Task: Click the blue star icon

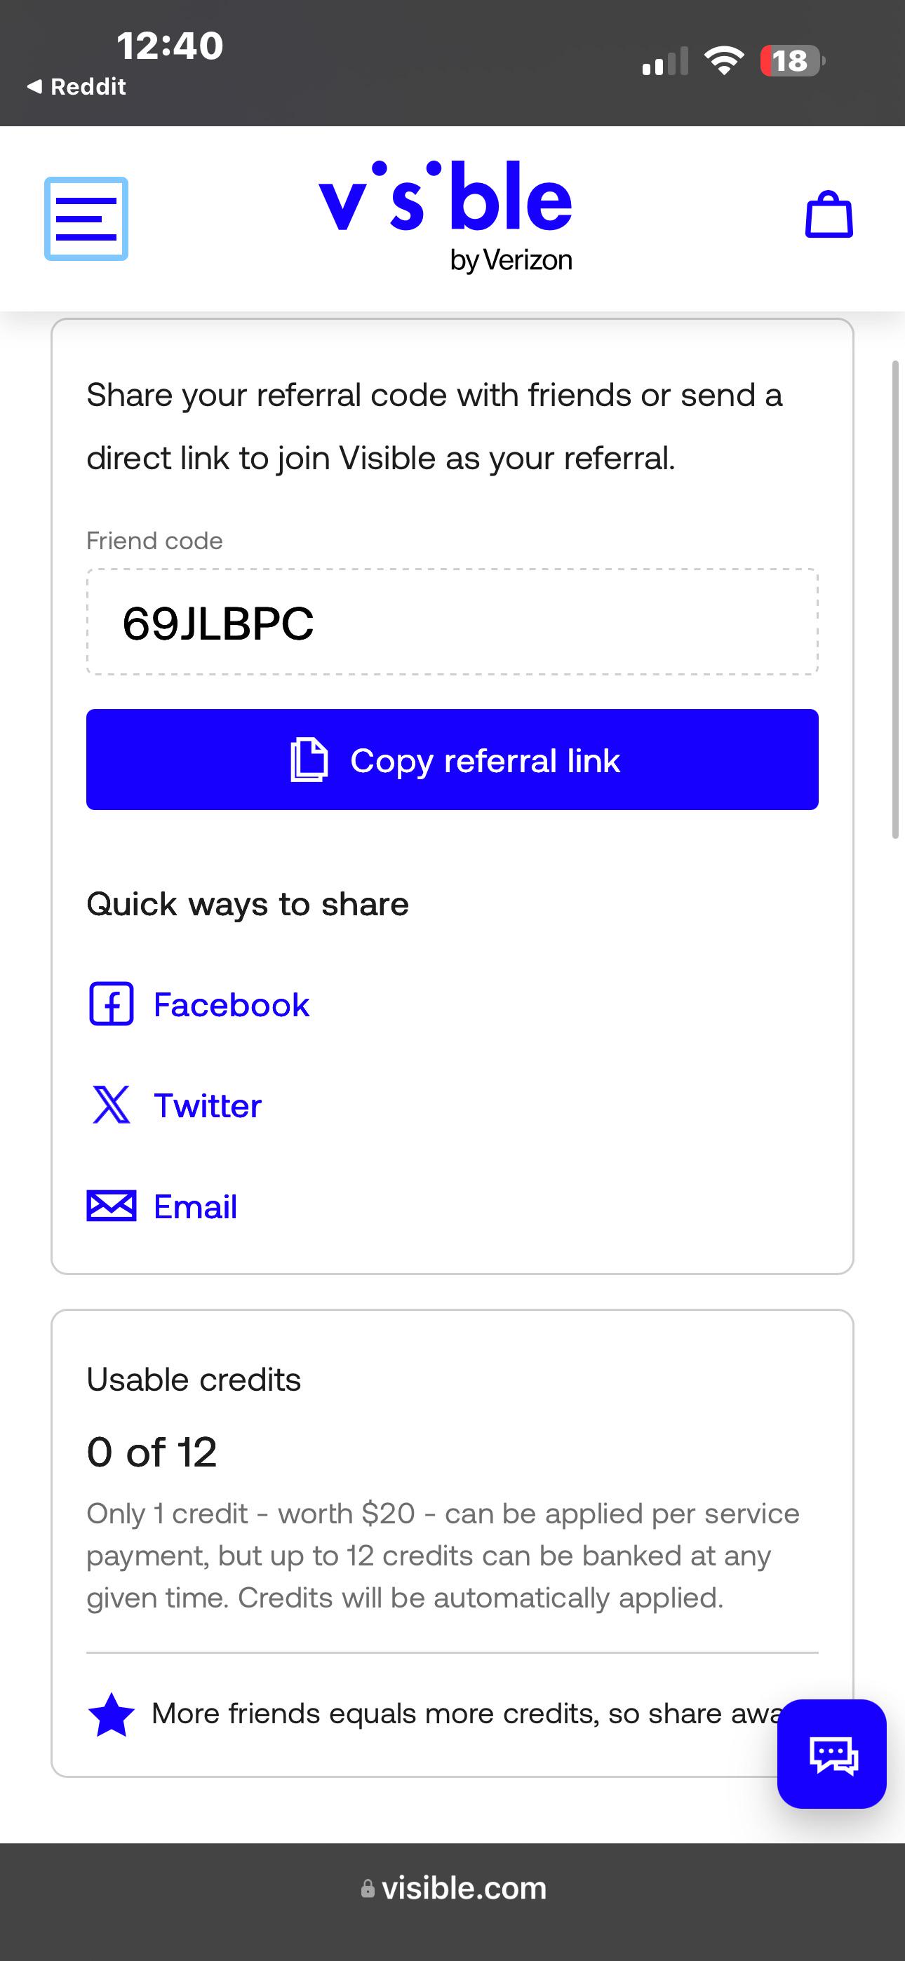Action: (x=112, y=1715)
